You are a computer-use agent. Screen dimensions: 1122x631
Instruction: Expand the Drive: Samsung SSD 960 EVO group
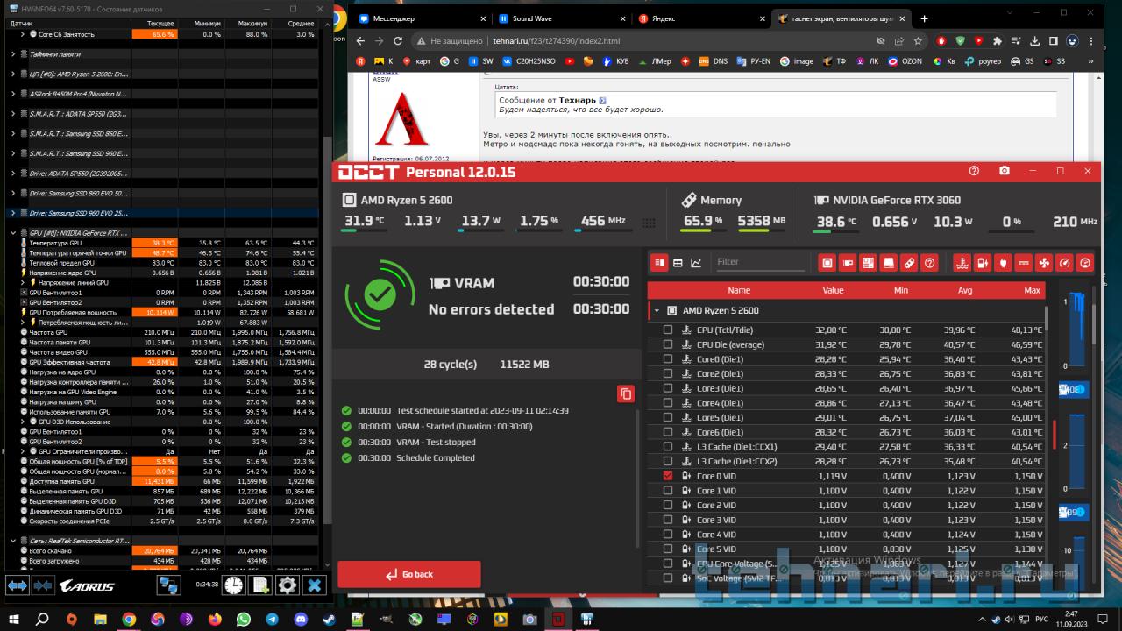[x=12, y=213]
